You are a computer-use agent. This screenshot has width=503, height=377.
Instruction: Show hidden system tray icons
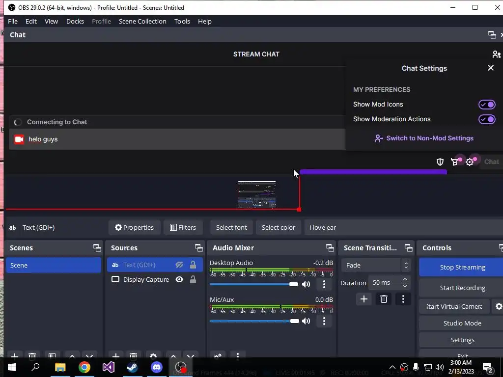pyautogui.click(x=392, y=367)
